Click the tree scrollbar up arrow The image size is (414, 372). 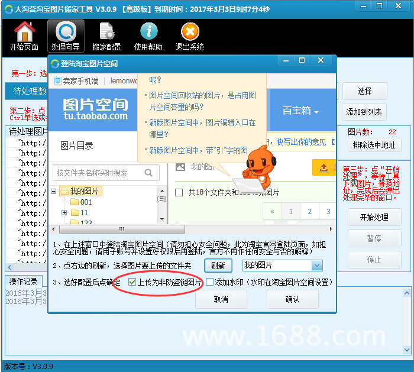(x=162, y=190)
